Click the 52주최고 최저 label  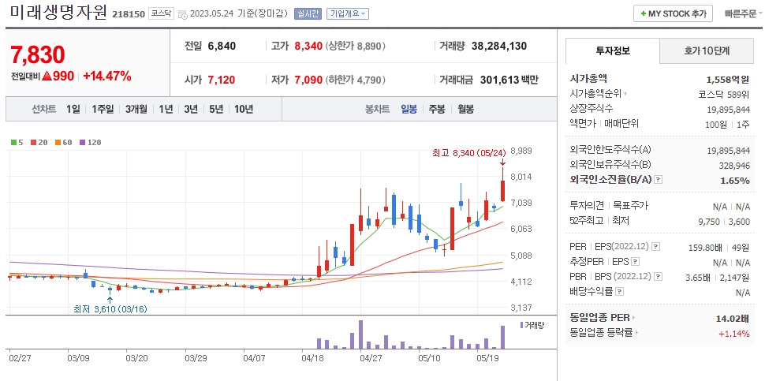[x=599, y=221]
